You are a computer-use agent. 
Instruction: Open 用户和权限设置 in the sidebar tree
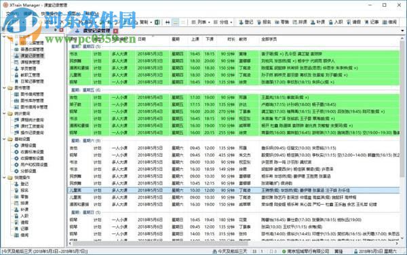[34, 165]
